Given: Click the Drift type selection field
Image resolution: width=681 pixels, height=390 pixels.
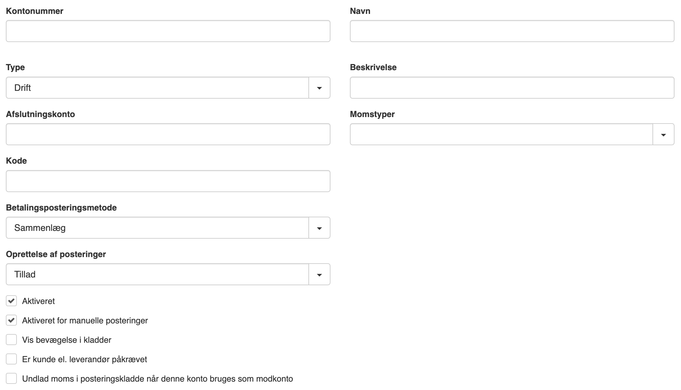Looking at the screenshot, I should tap(157, 88).
